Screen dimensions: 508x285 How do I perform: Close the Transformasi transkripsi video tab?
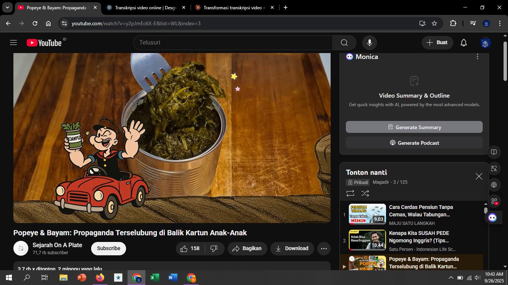pyautogui.click(x=272, y=7)
